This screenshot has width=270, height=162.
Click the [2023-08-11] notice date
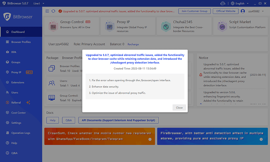[x=258, y=75]
